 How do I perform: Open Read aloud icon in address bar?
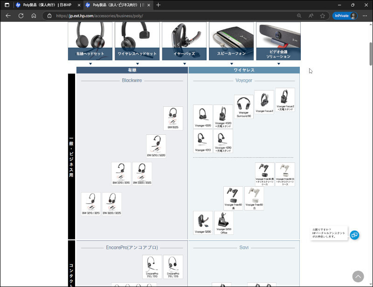tap(311, 16)
